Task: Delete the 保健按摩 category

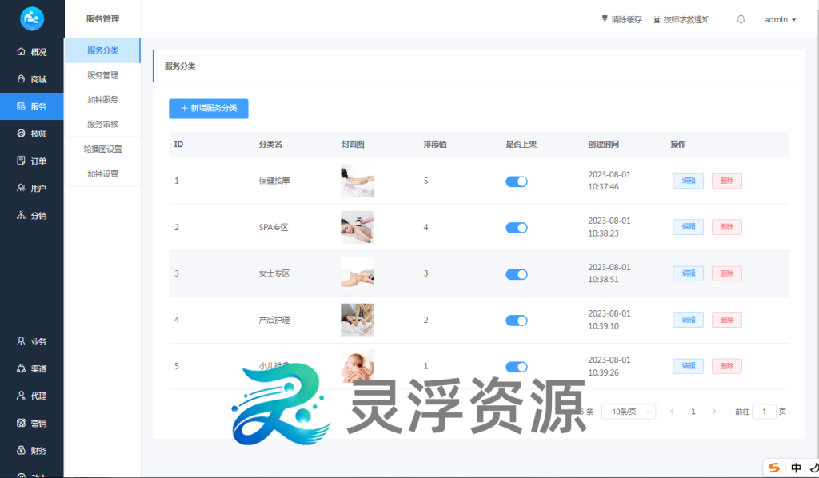Action: [726, 181]
